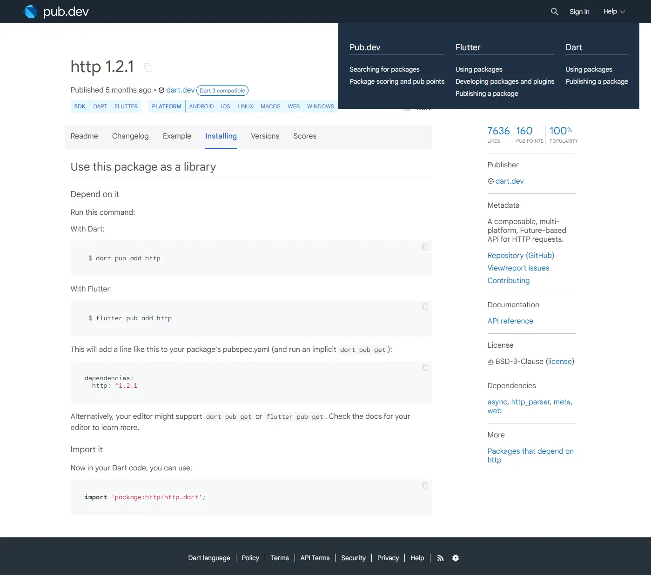651x575 pixels.
Task: Choose 'Package scoring and pub points'
Action: coord(397,81)
